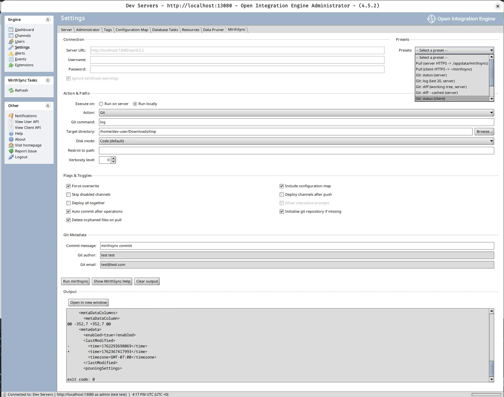
Task: Switch to the Data Pruner tab
Action: [x=213, y=30]
